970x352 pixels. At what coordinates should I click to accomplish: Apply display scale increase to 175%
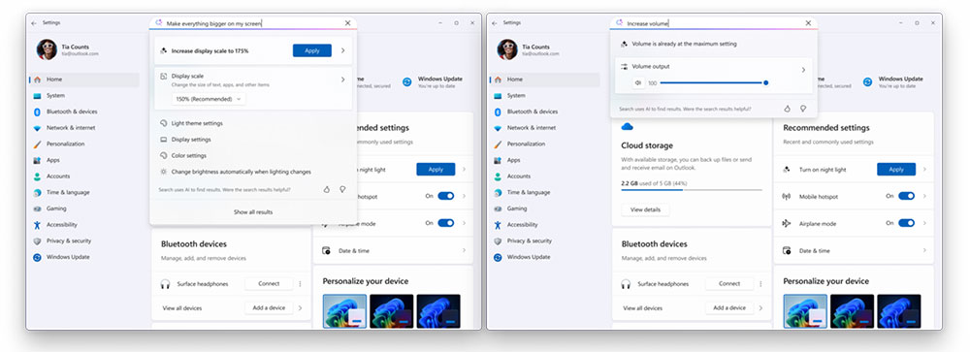click(311, 50)
